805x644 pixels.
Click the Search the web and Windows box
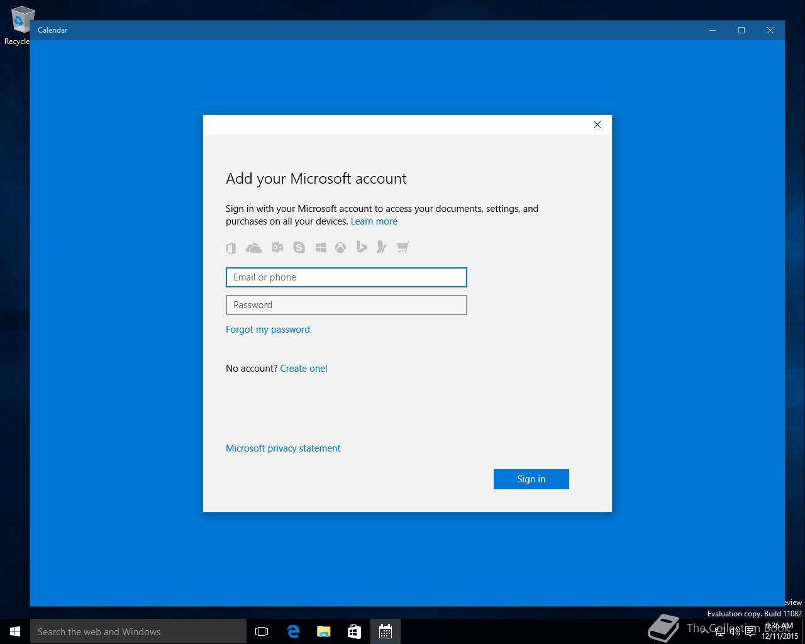pyautogui.click(x=138, y=631)
